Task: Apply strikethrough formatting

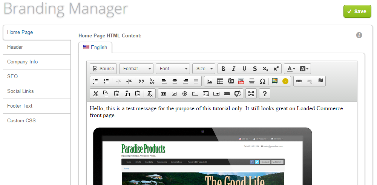Action: [255, 69]
